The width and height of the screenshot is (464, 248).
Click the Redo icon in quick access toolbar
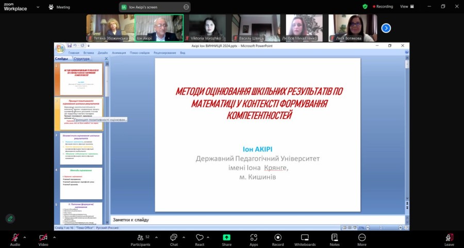click(x=82, y=45)
